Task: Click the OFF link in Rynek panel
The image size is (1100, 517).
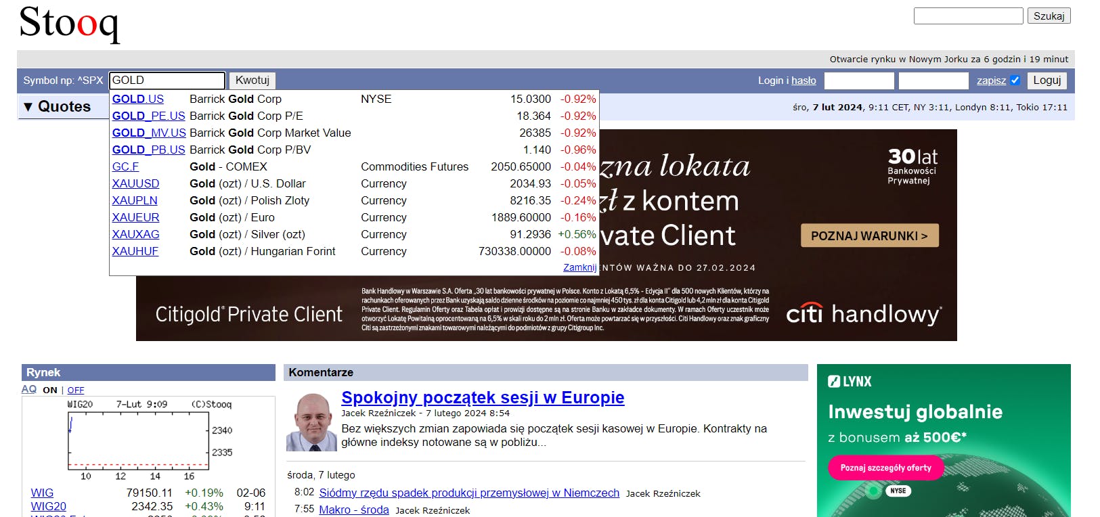Action: pos(76,390)
